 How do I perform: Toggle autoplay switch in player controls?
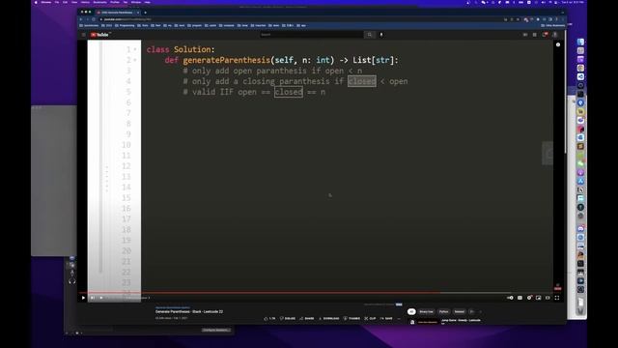(x=510, y=298)
